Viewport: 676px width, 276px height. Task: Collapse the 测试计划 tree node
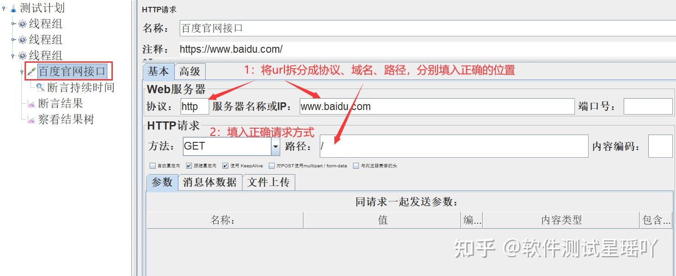point(4,8)
